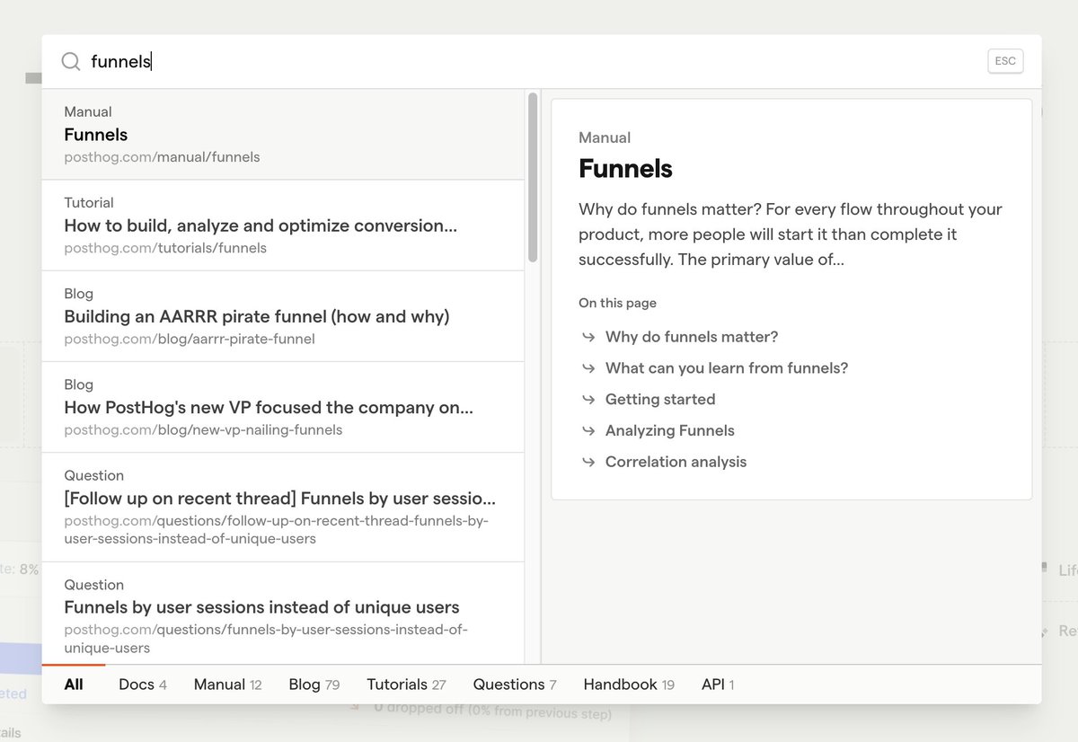Switch to the API tab
The width and height of the screenshot is (1078, 742).
pyautogui.click(x=718, y=685)
